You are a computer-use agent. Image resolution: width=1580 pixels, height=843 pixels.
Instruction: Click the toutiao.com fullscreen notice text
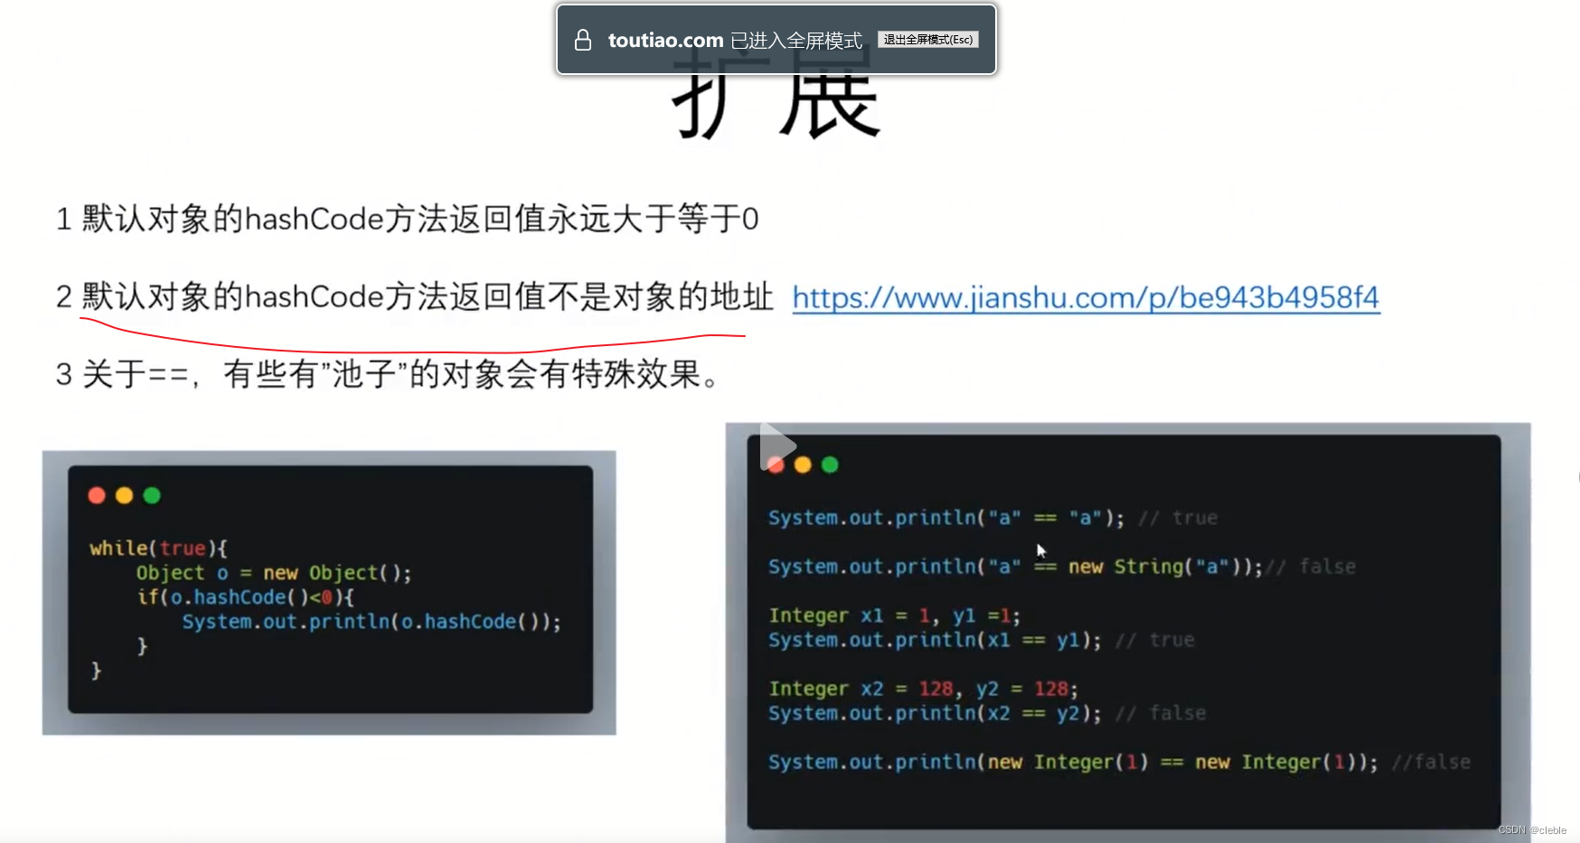point(735,40)
